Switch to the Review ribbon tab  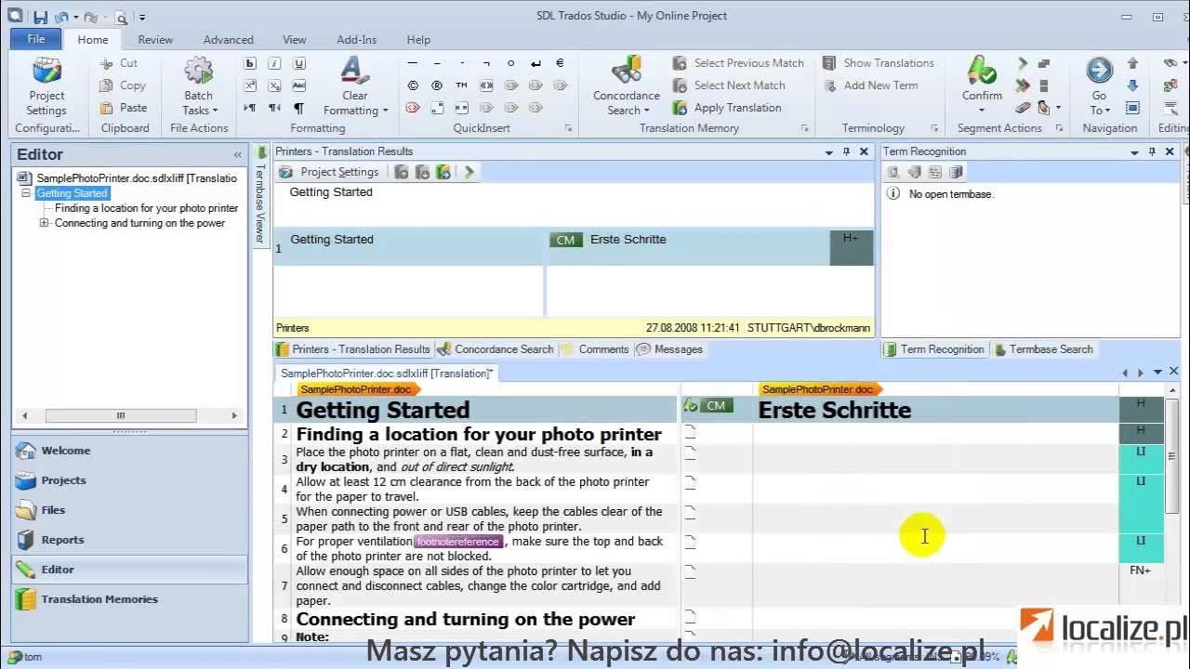(x=155, y=40)
